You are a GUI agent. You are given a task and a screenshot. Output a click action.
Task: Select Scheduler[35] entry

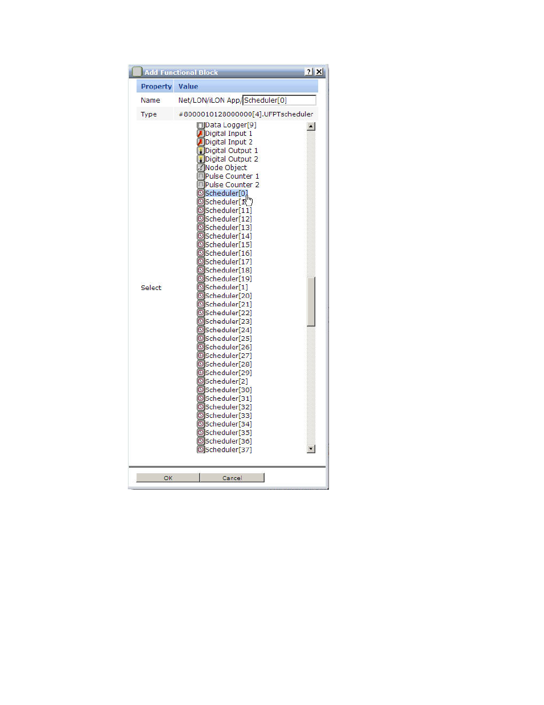click(228, 433)
